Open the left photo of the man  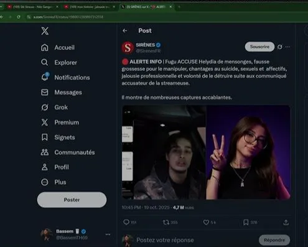164,152
